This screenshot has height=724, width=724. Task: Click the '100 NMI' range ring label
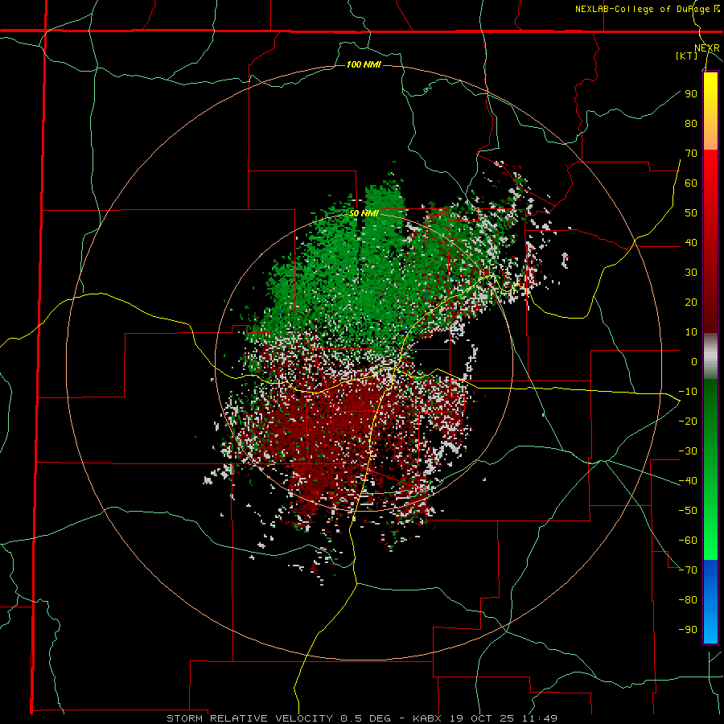pos(364,64)
